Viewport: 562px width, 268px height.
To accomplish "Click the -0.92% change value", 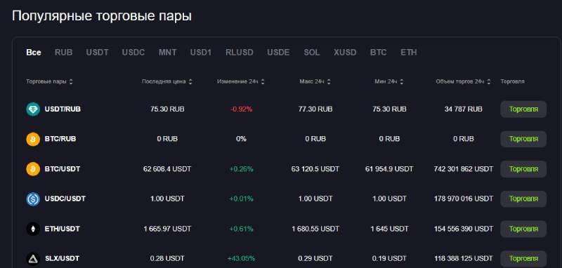I will [x=241, y=109].
